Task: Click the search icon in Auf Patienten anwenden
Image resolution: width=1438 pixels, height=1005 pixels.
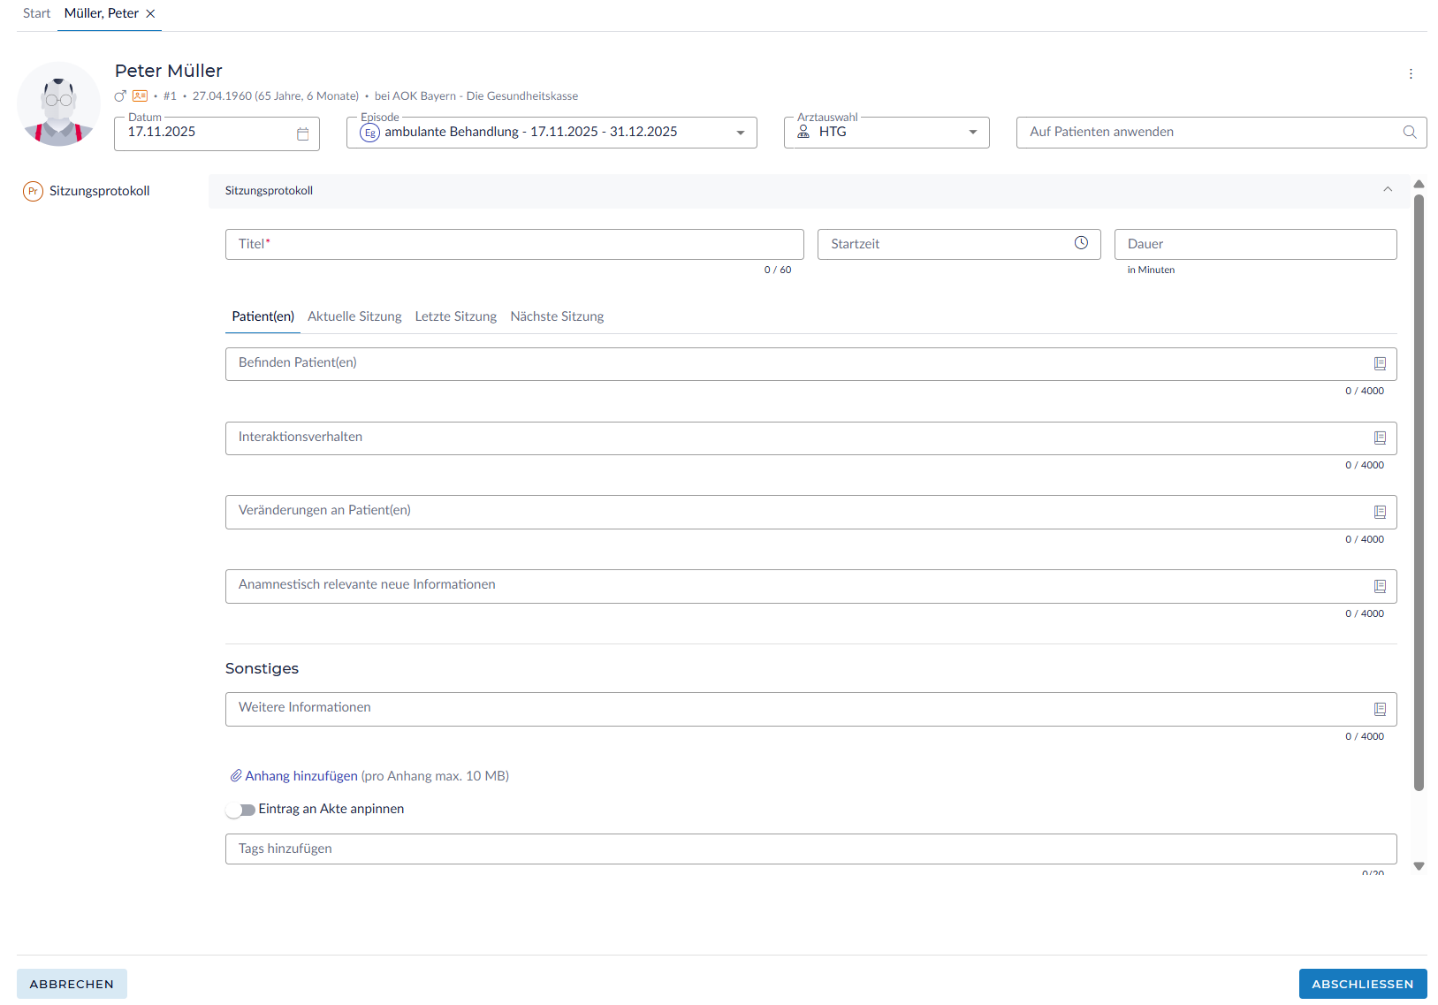Action: 1410,132
